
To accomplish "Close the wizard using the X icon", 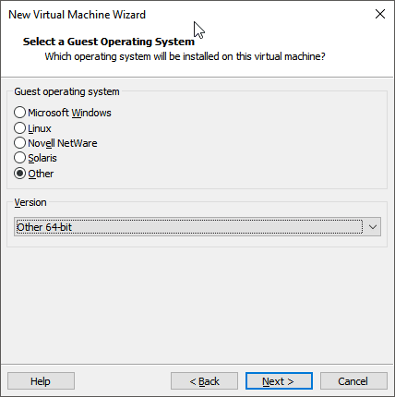I will (380, 14).
